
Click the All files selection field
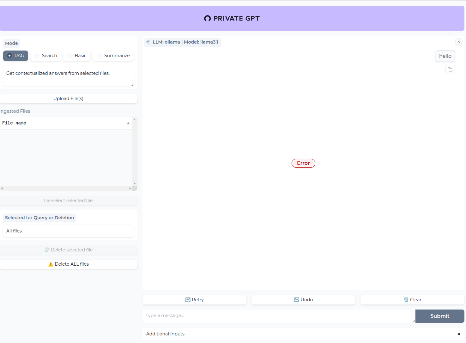click(x=68, y=231)
